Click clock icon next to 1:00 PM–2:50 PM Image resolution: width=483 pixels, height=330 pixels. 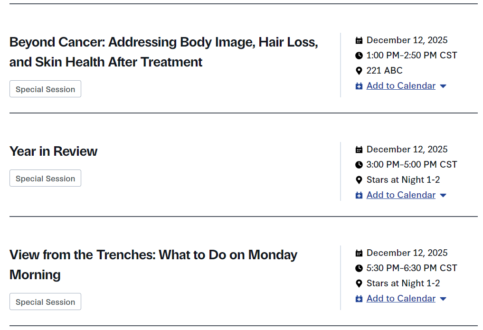pos(359,56)
